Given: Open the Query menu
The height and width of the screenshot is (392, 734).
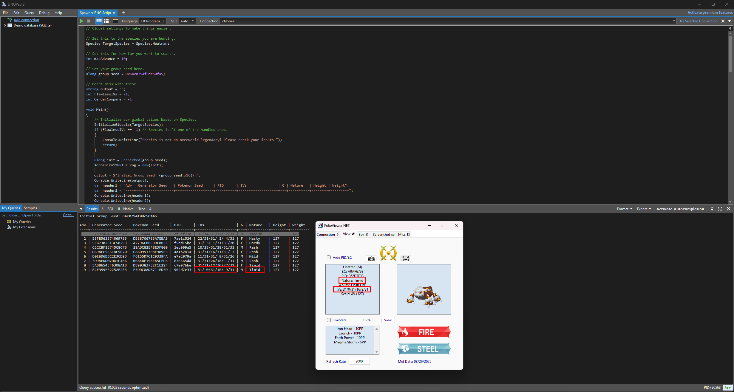Looking at the screenshot, I should point(29,13).
